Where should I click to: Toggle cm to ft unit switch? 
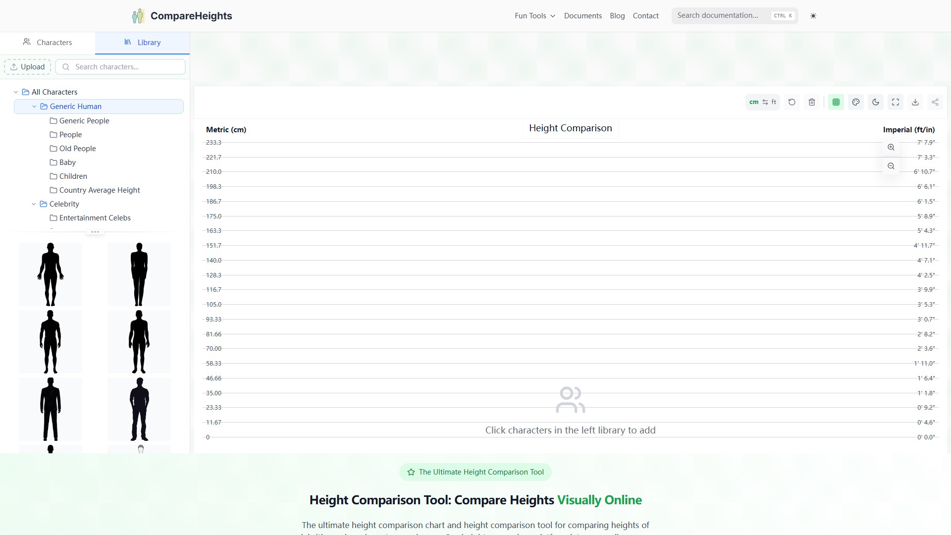pyautogui.click(x=762, y=102)
